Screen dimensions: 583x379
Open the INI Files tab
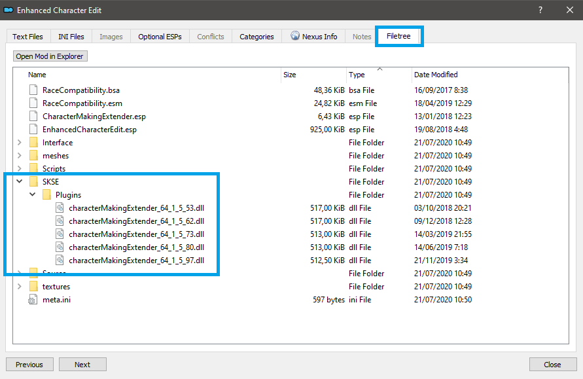tap(71, 37)
